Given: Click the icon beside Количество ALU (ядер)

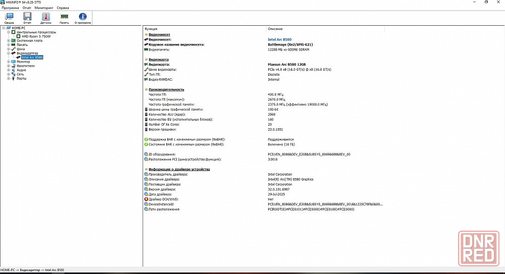Looking at the screenshot, I should [146, 115].
